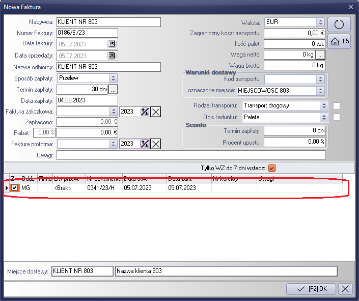
Task: Click the home F5 button
Action: (x=339, y=42)
